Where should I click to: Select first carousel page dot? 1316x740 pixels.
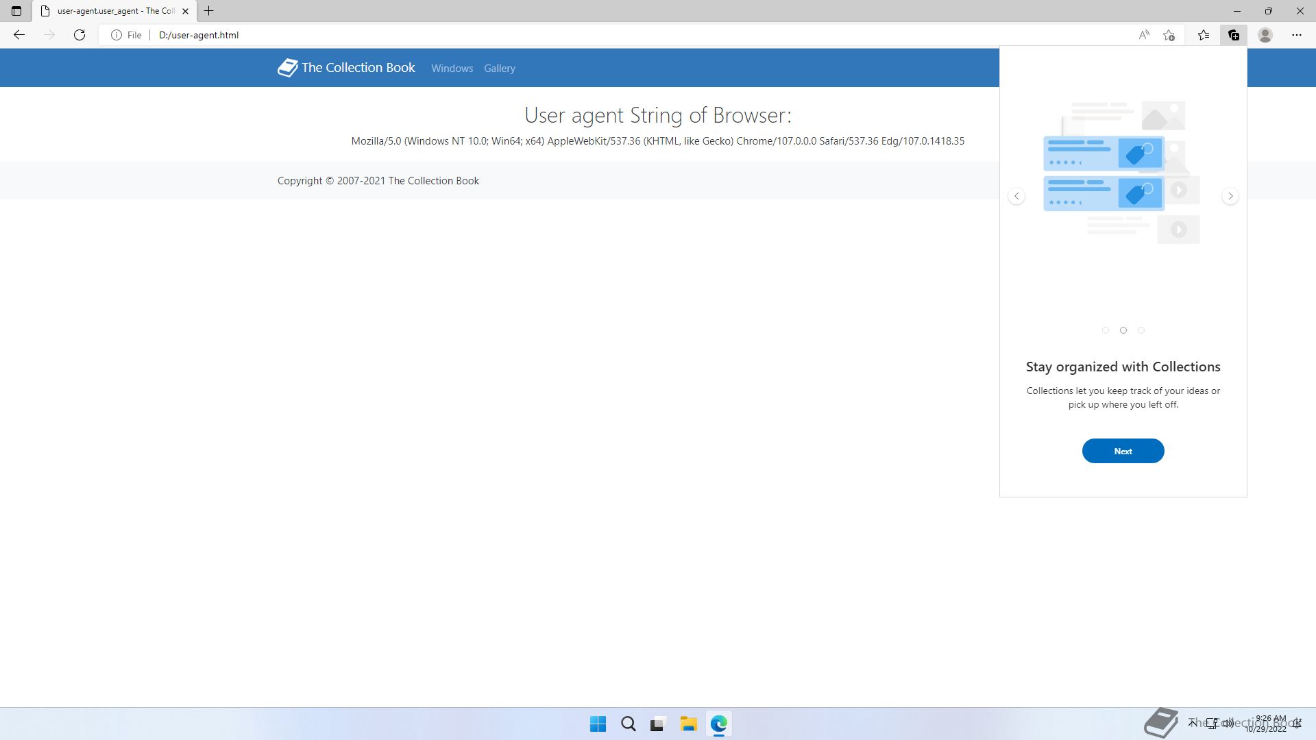pyautogui.click(x=1106, y=330)
